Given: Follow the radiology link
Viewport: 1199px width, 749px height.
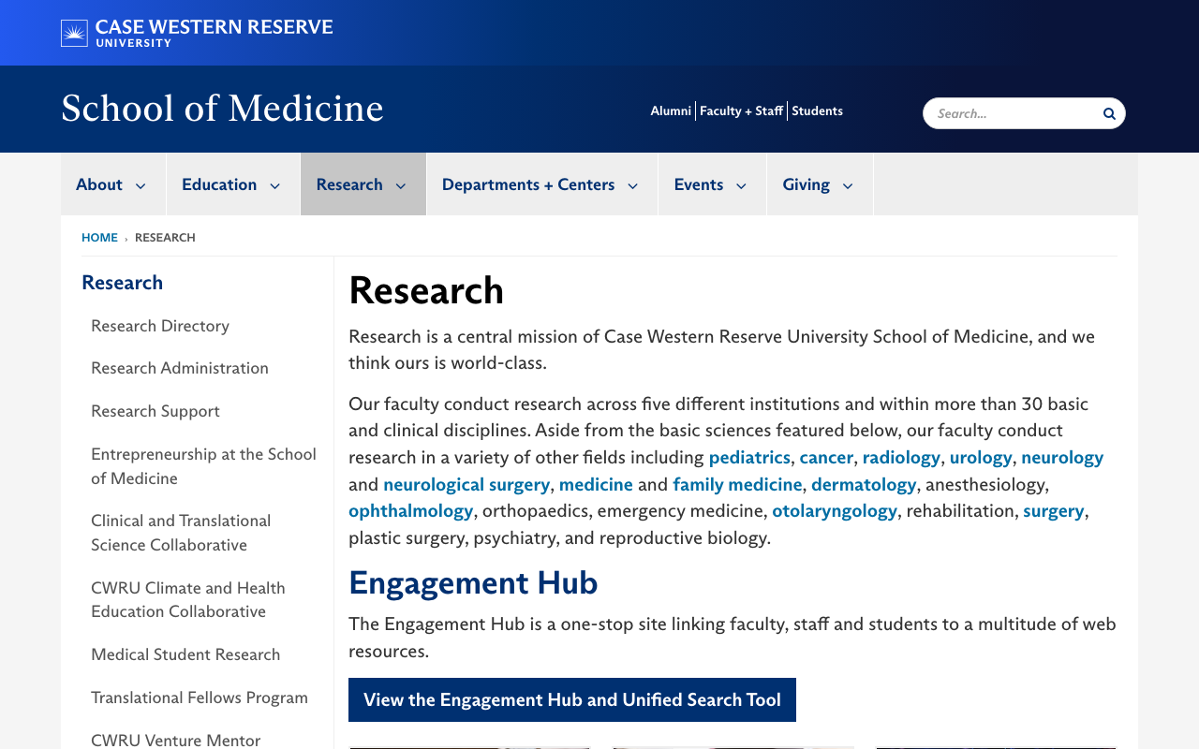Looking at the screenshot, I should [901, 457].
